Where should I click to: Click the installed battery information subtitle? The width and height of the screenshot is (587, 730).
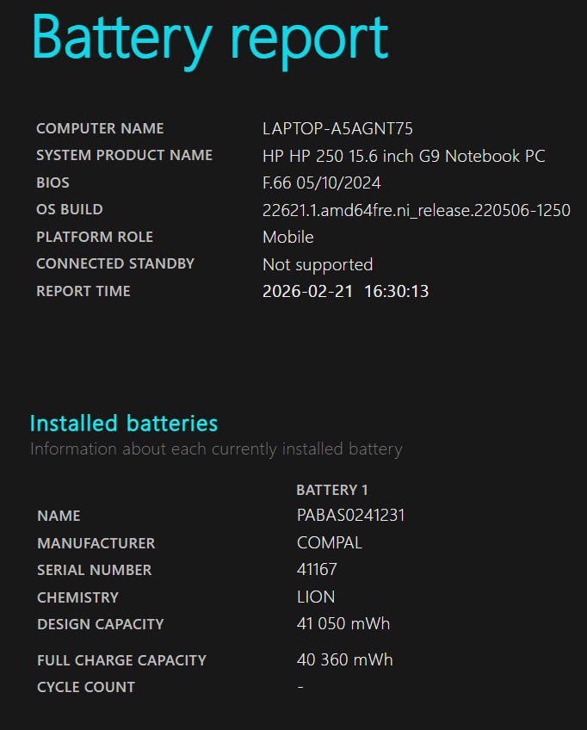pos(215,449)
